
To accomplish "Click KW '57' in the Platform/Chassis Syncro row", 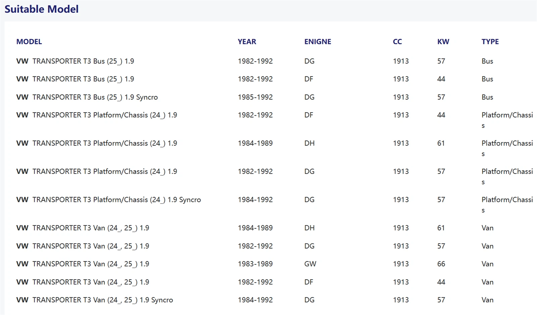I will point(441,200).
